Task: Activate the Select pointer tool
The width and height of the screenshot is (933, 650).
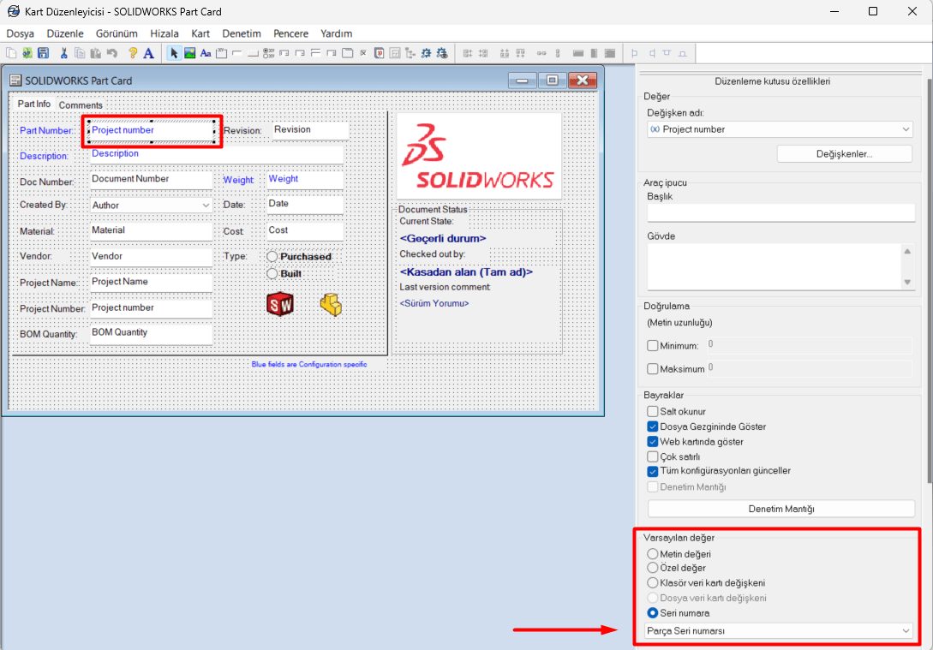Action: pos(174,53)
